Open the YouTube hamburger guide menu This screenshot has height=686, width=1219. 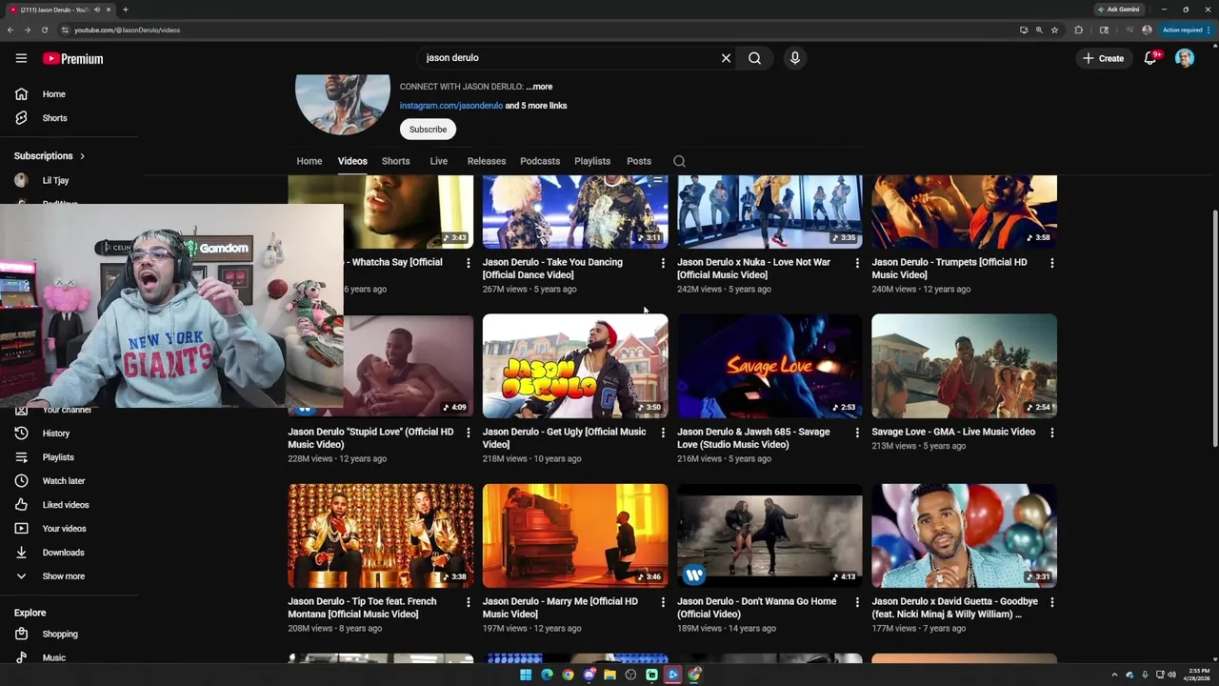point(21,58)
